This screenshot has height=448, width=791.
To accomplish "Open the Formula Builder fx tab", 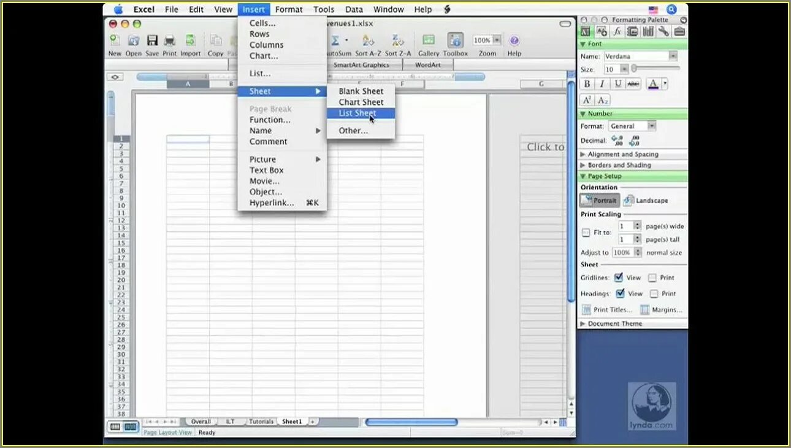I will point(617,31).
